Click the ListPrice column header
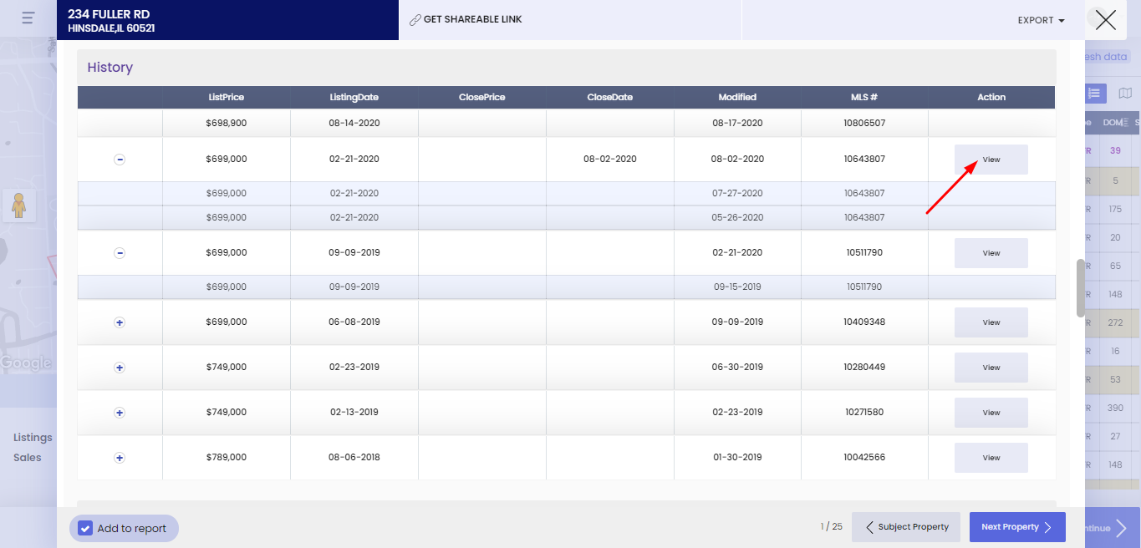The image size is (1141, 548). click(x=227, y=97)
